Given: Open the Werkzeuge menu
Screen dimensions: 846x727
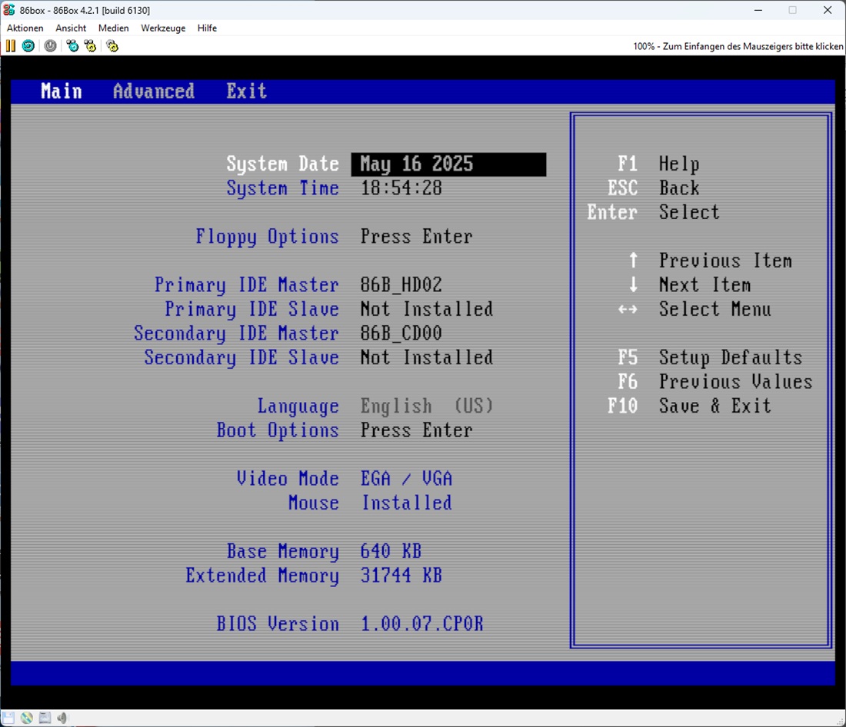Looking at the screenshot, I should point(163,28).
